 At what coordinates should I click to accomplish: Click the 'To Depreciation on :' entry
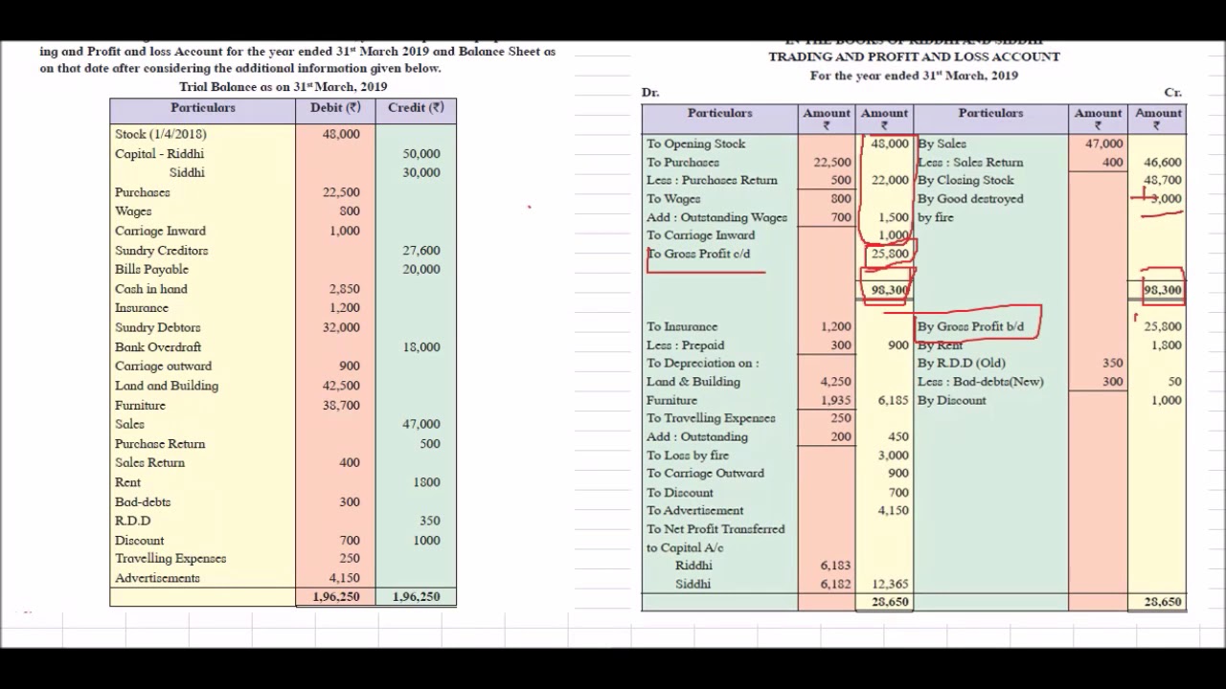pyautogui.click(x=702, y=364)
